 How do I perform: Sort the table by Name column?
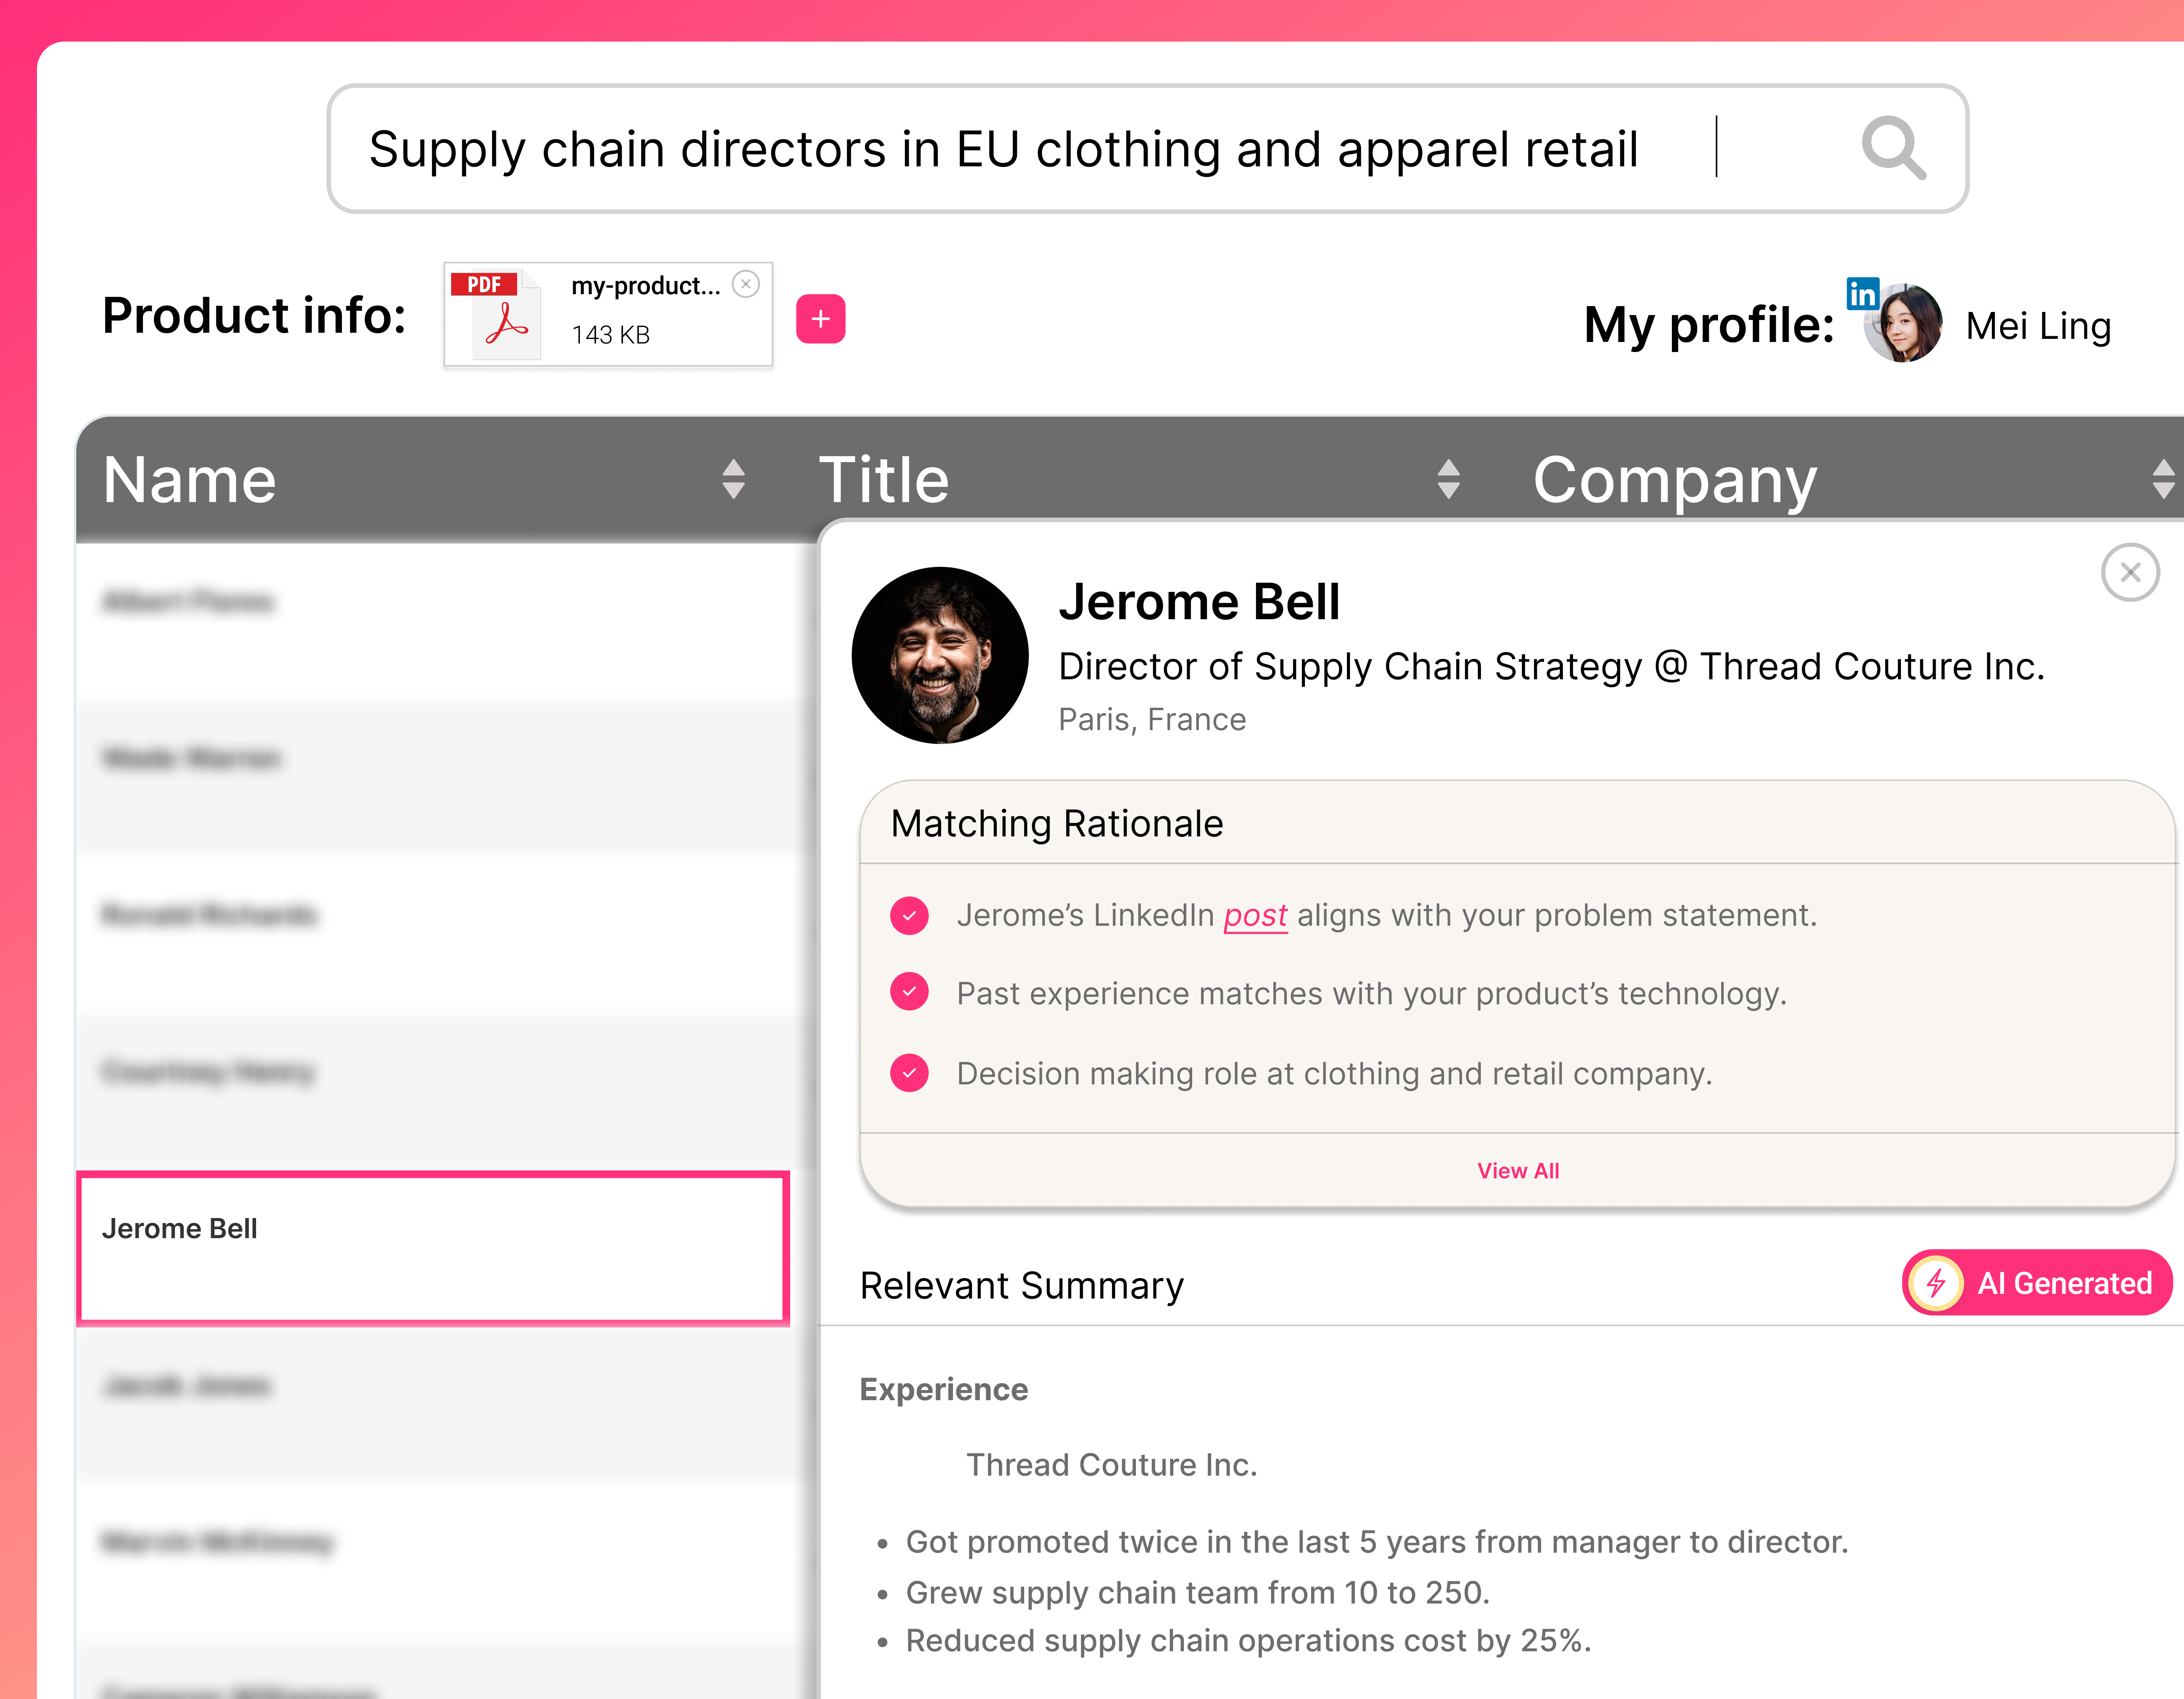coord(733,479)
